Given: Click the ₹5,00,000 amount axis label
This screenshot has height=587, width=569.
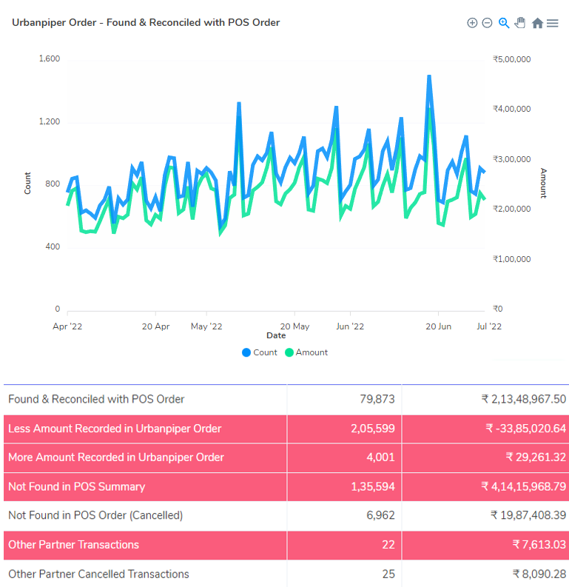Looking at the screenshot, I should click(x=512, y=59).
